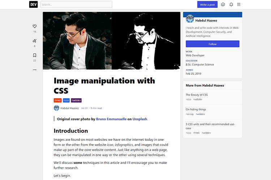Open Habdul Hazeez profile name in sidebar
271x180 pixels.
(206, 21)
